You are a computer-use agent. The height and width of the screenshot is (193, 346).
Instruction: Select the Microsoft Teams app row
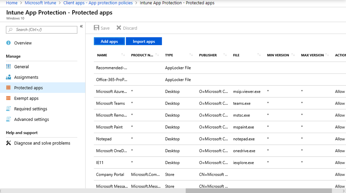(x=110, y=103)
